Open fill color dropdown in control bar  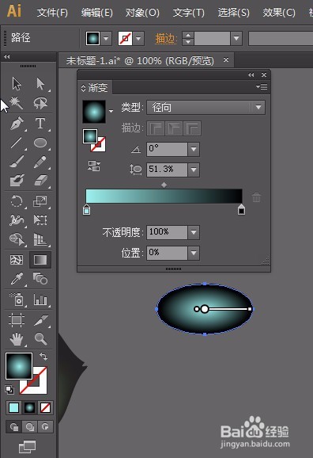click(106, 38)
